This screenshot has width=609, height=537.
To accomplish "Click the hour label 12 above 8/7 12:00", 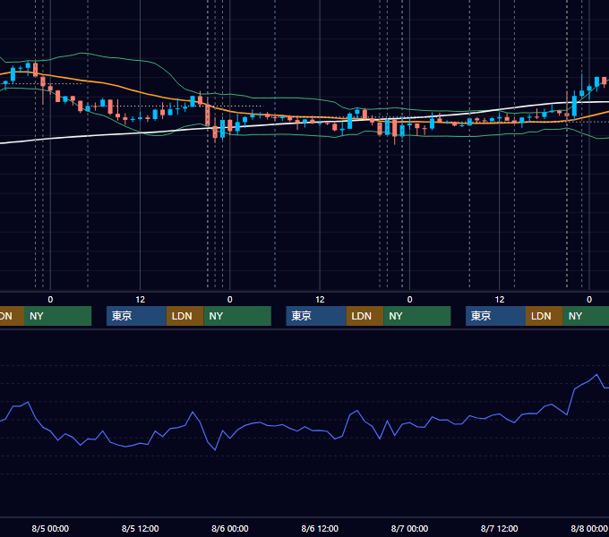I will pos(500,300).
